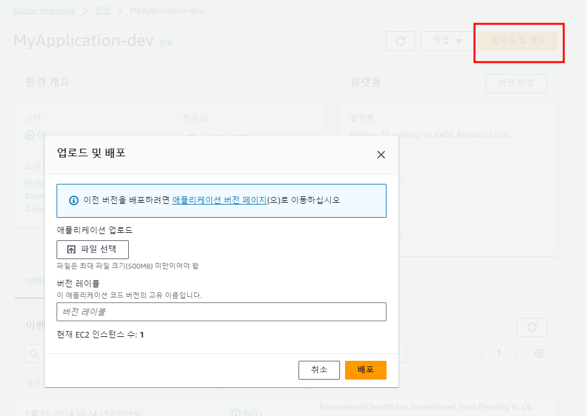Screen dimensions: 587x416
Task: Select the 현재 EC2 인스턴스 수: 1 text
Action: pyautogui.click(x=101, y=334)
